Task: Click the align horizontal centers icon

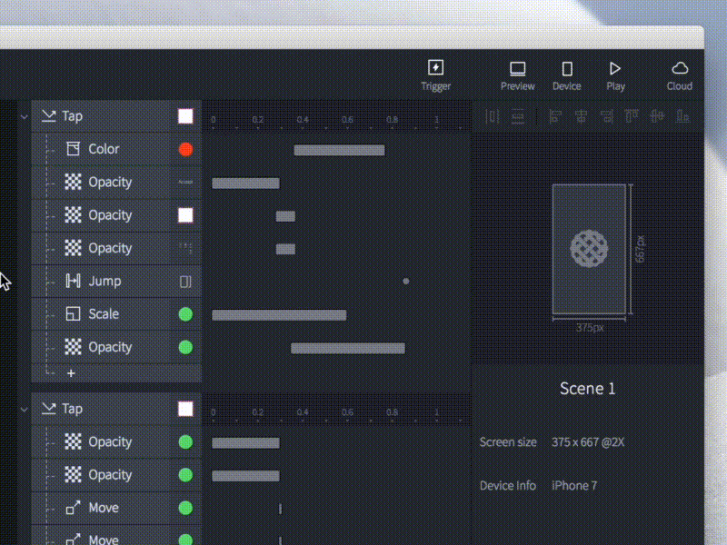Action: (582, 116)
